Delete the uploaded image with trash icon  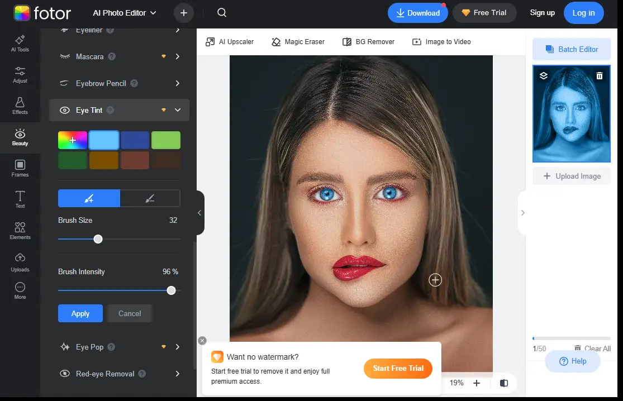[600, 75]
